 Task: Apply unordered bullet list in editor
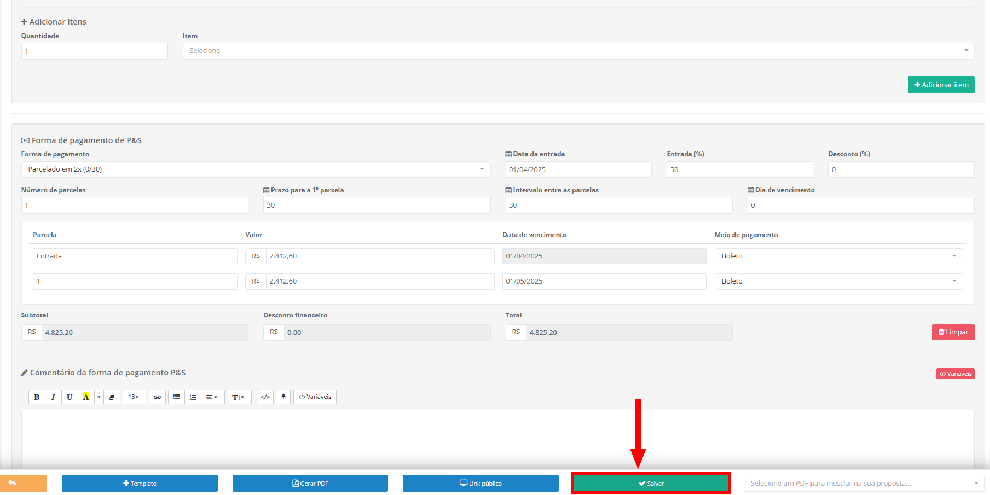coord(176,397)
